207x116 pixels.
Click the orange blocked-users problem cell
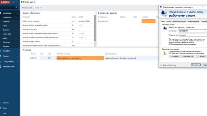coord(80,58)
